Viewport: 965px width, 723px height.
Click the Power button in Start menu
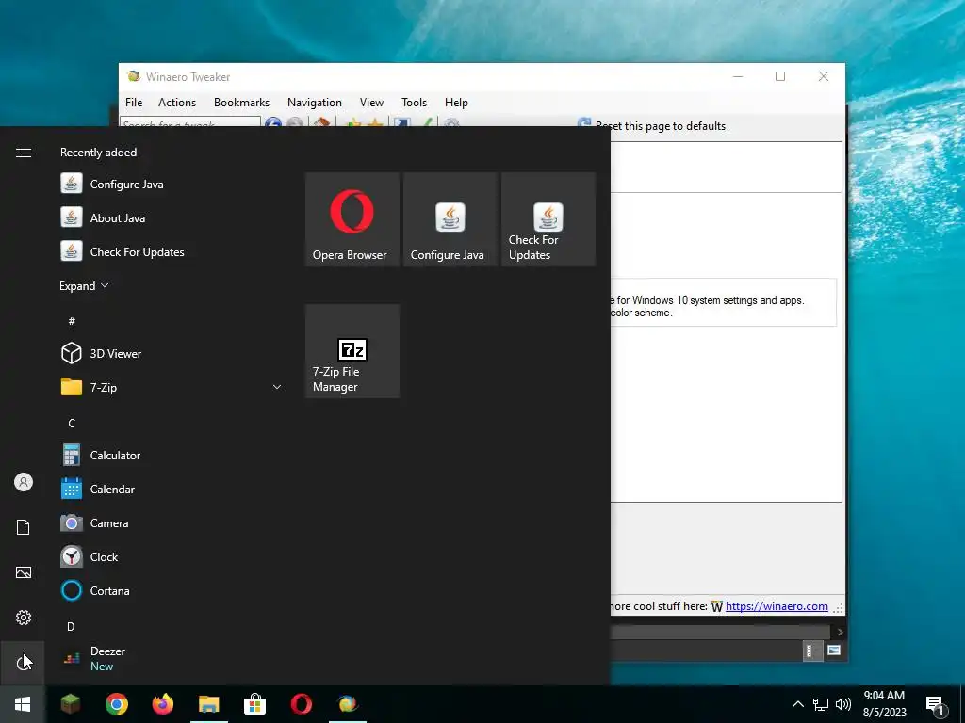click(x=23, y=662)
